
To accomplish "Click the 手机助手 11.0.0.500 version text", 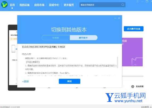I will [10, 107].
